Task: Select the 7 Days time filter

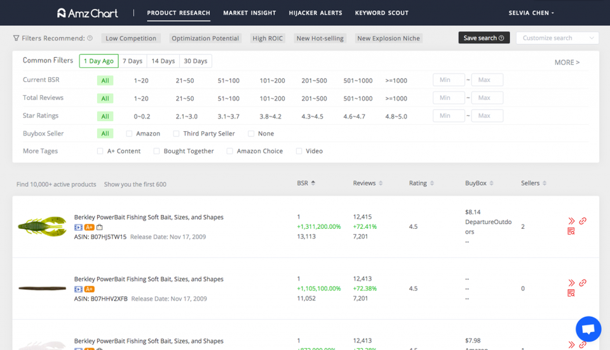Action: point(133,61)
